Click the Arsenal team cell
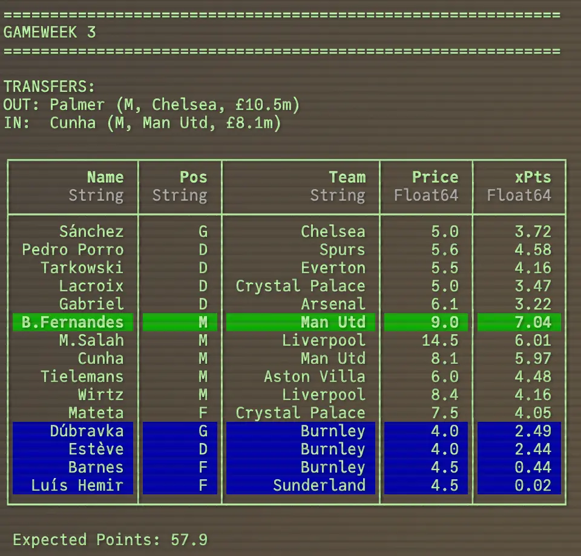This screenshot has width=581, height=556. 333,304
